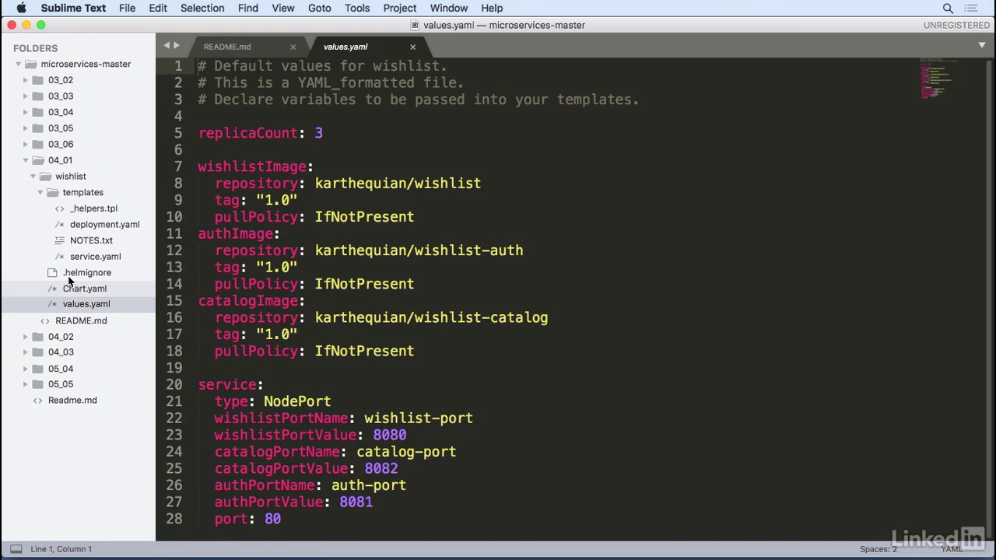Screen dimensions: 996x560
Task: Open the Tools menu
Action: click(x=357, y=8)
